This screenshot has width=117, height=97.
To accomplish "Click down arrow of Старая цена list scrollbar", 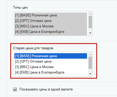I will (90, 74).
